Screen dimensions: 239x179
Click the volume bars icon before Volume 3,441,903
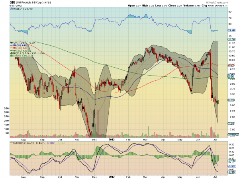[11, 56]
